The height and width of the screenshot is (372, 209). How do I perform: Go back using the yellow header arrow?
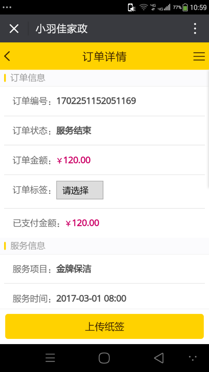click(x=7, y=56)
